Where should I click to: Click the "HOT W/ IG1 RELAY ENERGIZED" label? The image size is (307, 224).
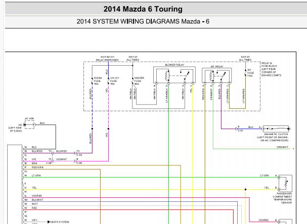(107, 58)
